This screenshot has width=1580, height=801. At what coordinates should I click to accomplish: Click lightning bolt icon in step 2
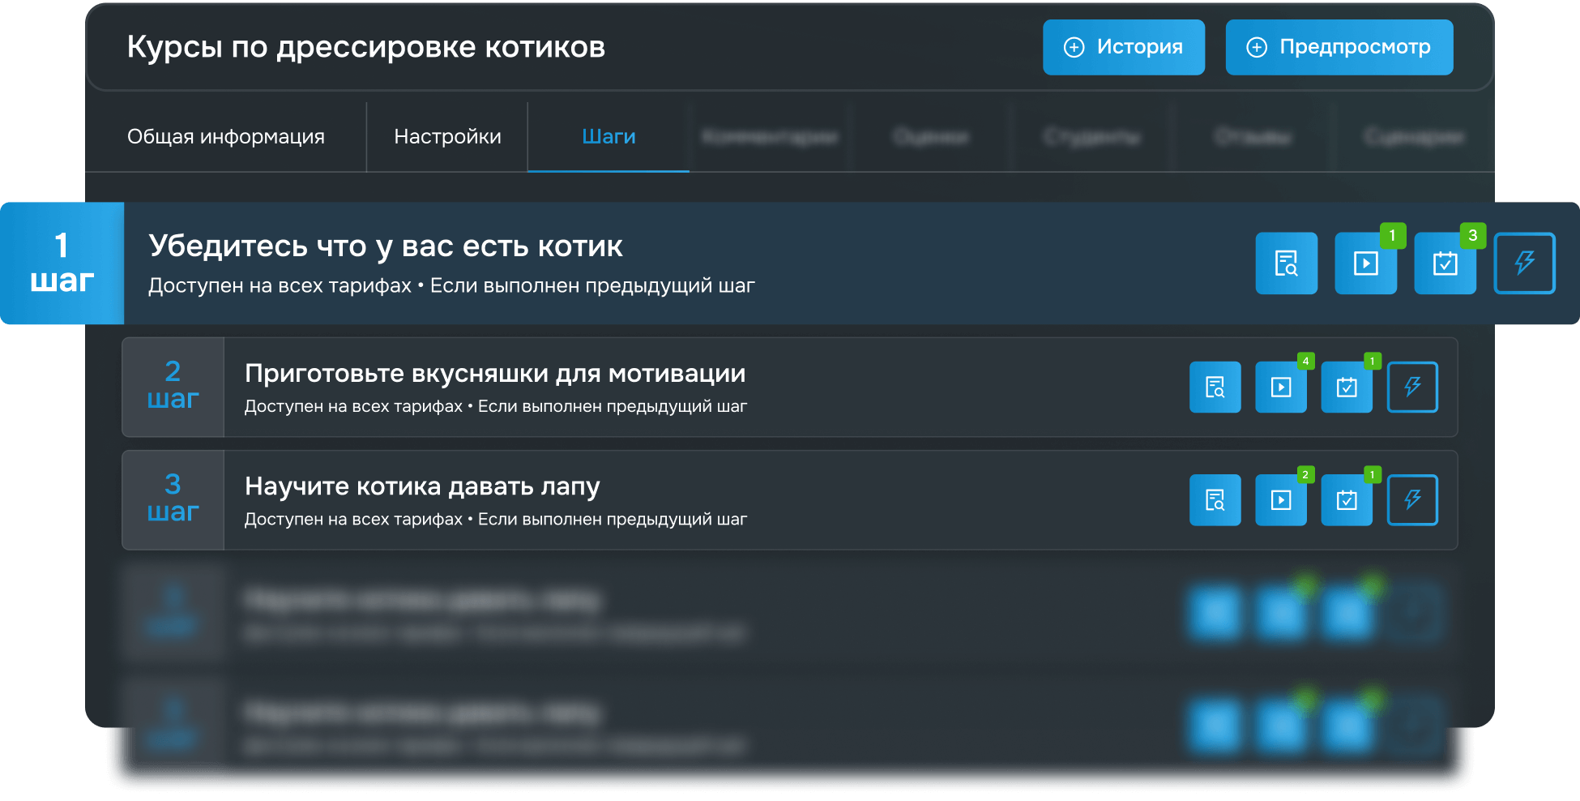point(1412,388)
